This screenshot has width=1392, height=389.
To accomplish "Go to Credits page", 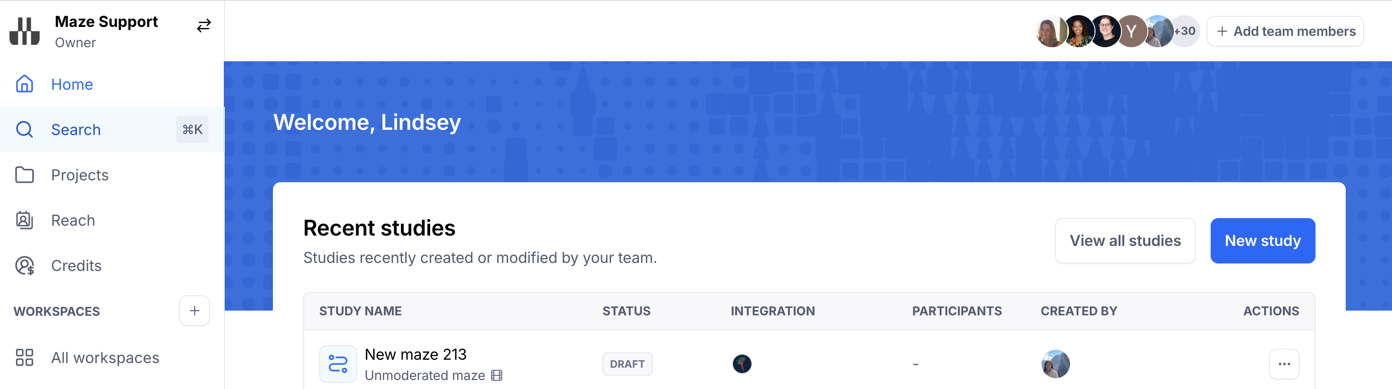I will [76, 266].
